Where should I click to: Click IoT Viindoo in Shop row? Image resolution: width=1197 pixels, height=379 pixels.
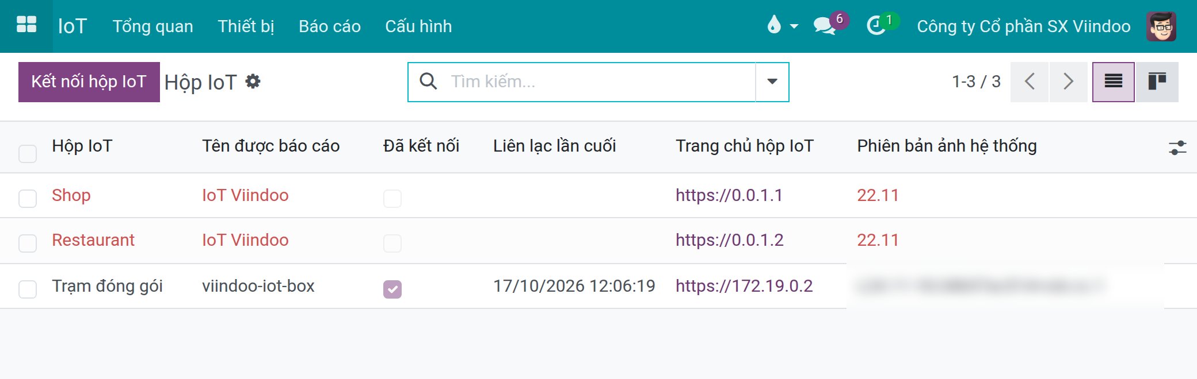pos(245,195)
